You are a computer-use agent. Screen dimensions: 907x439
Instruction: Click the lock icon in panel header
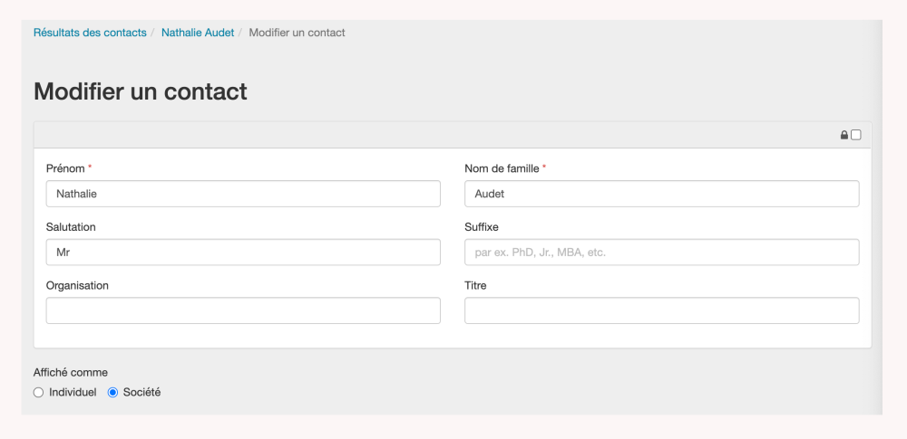(x=844, y=135)
